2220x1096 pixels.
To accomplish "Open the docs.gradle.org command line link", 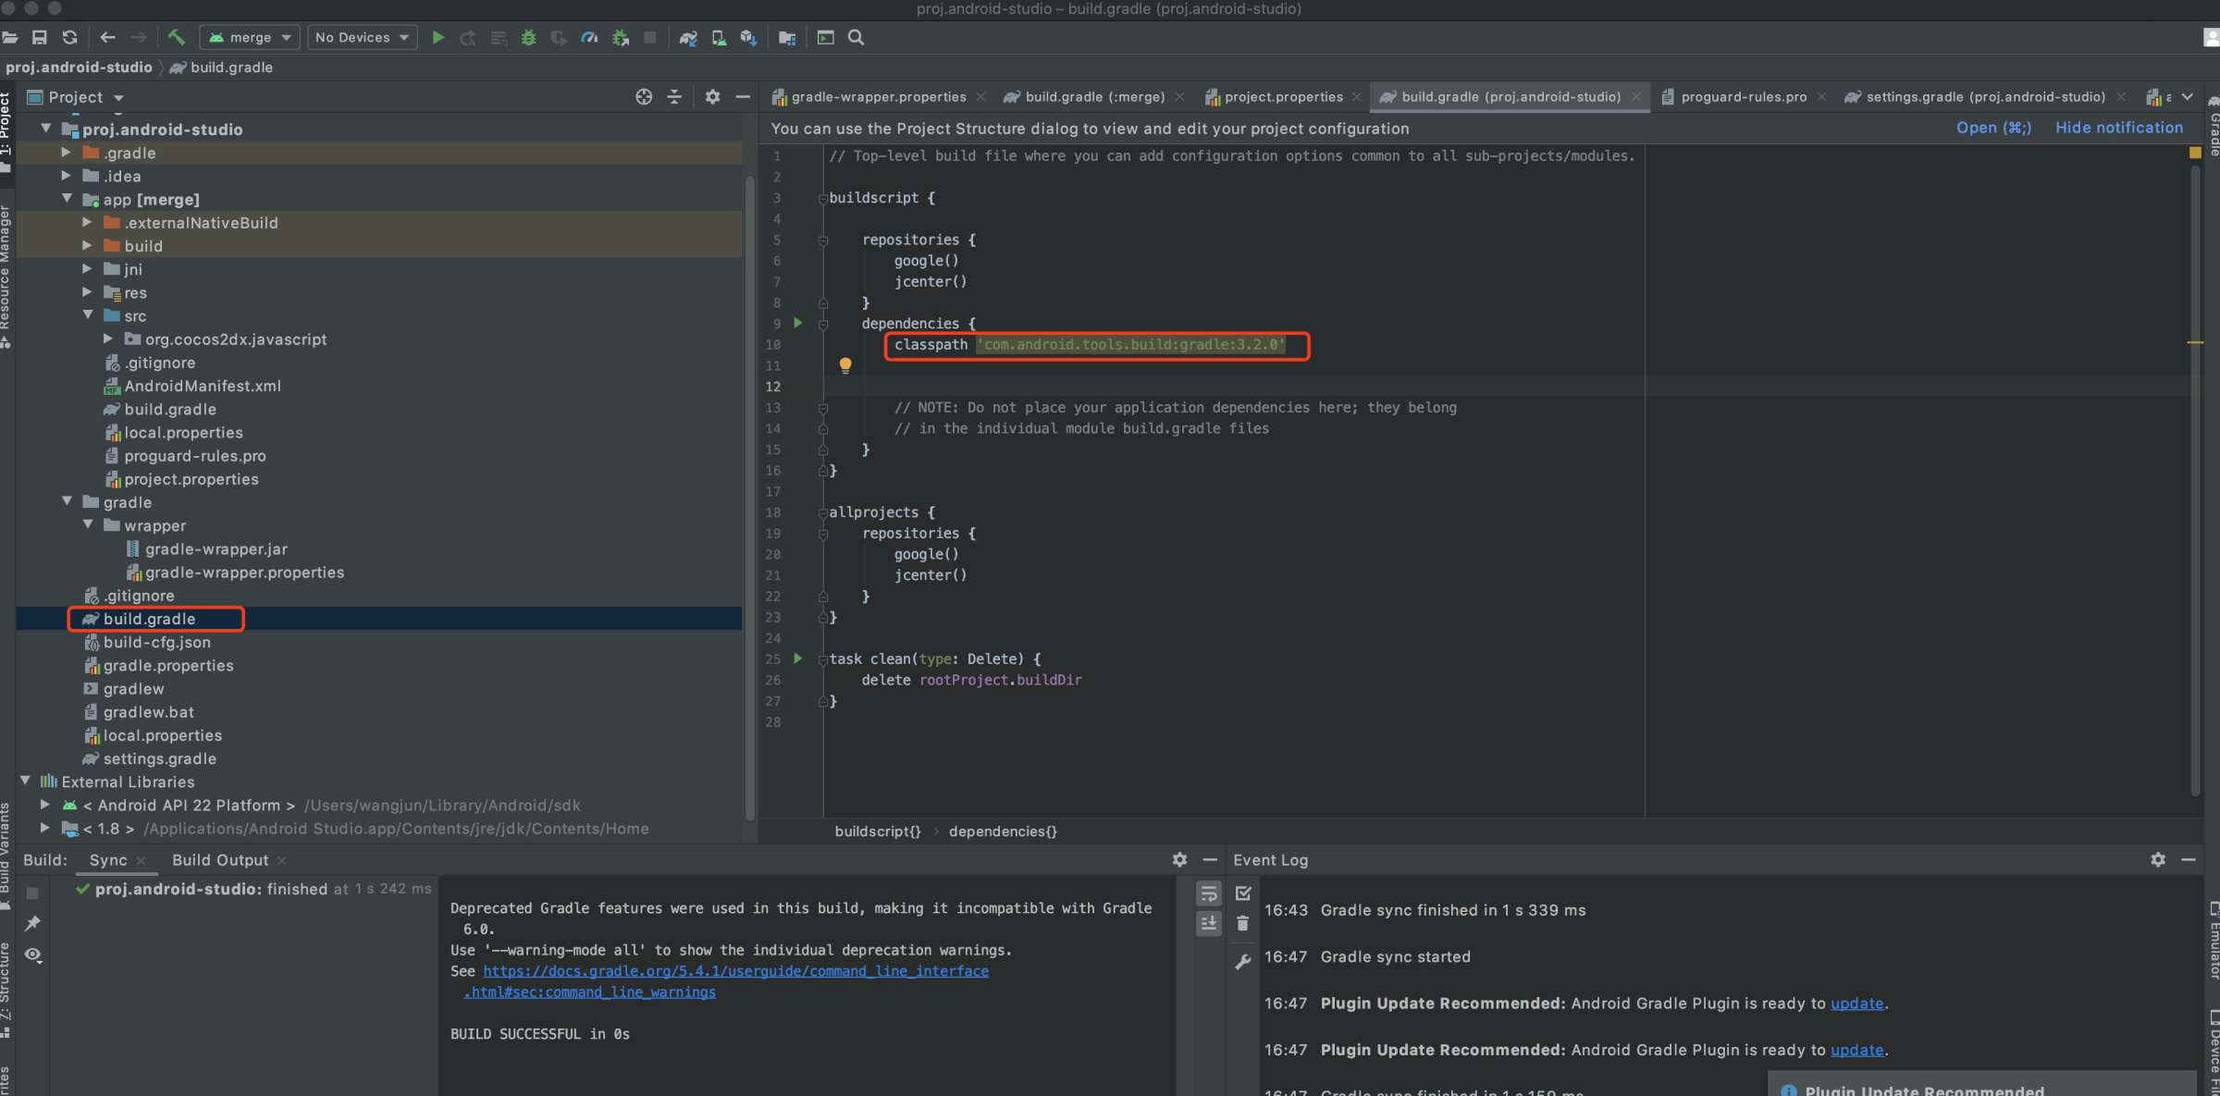I will tap(735, 971).
